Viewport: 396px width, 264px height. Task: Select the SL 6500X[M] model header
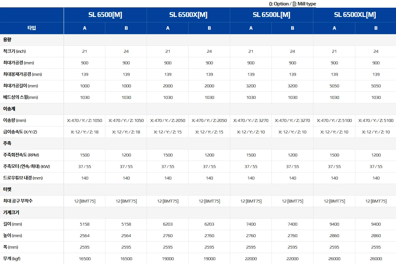pyautogui.click(x=188, y=15)
